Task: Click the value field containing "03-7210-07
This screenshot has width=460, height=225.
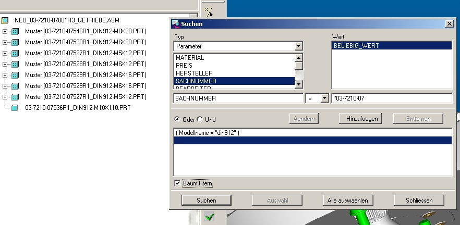Action: point(392,98)
